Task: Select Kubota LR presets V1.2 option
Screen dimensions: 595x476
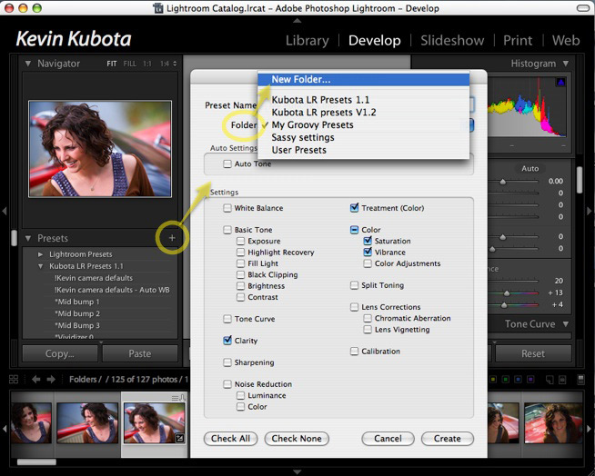Action: point(364,112)
